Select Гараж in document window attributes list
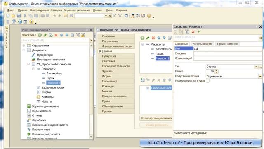 (160, 53)
